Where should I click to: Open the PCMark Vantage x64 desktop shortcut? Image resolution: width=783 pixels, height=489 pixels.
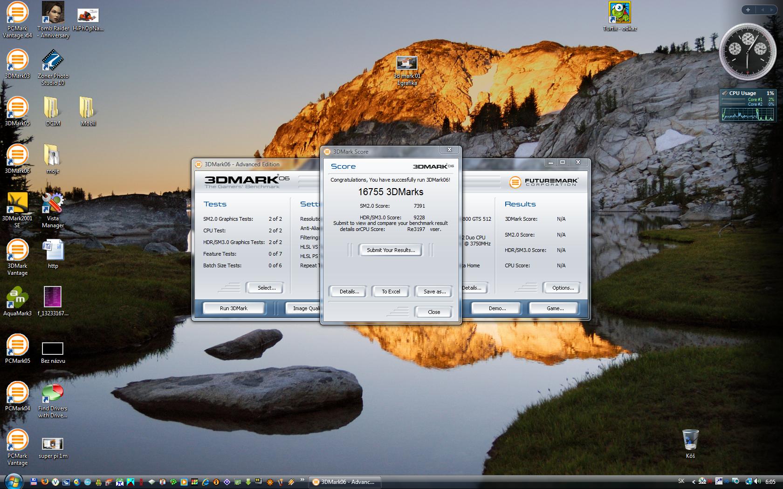click(x=17, y=20)
